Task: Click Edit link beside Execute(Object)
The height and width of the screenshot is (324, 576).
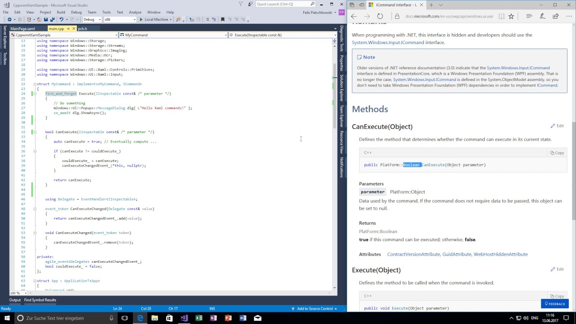Action: pos(557,269)
